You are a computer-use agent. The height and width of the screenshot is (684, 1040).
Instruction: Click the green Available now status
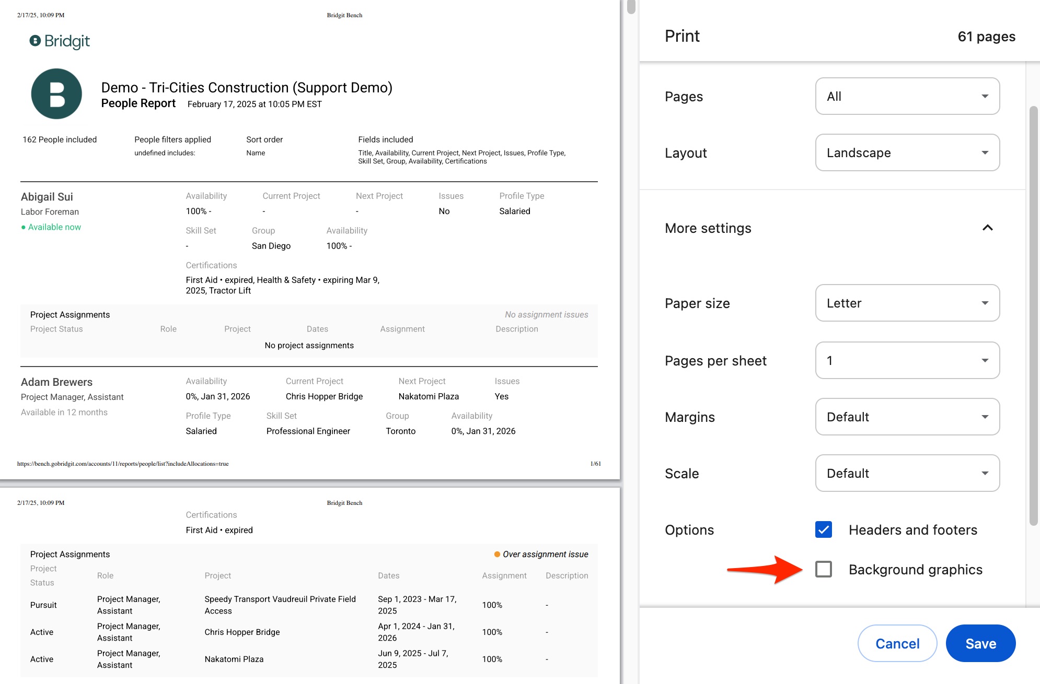pyautogui.click(x=51, y=227)
